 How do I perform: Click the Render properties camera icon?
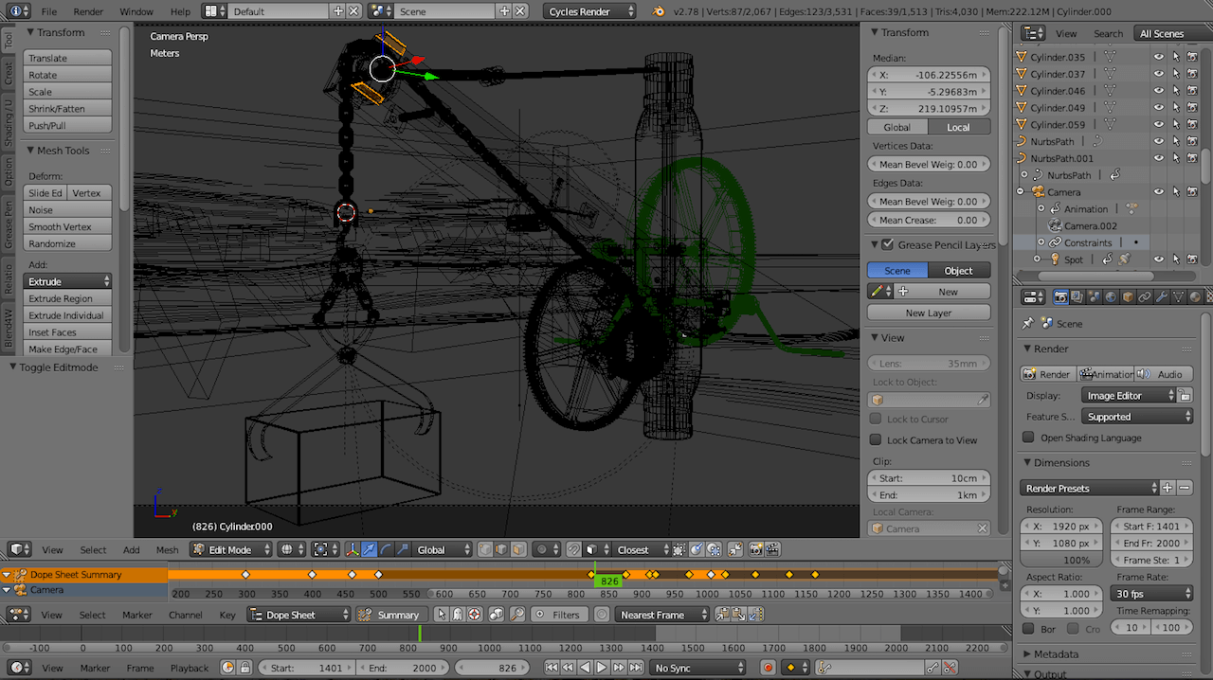coord(1060,297)
